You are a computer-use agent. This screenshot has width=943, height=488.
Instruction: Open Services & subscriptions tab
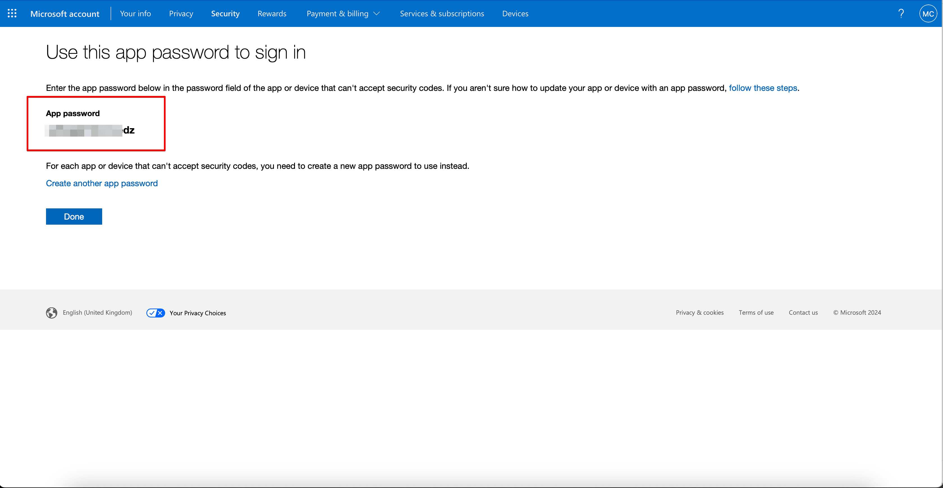coord(441,13)
